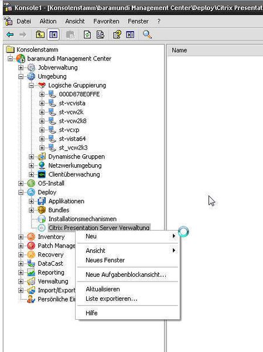Toggle the Show/Hide console tree icon
263x352 pixels.
(x=53, y=35)
